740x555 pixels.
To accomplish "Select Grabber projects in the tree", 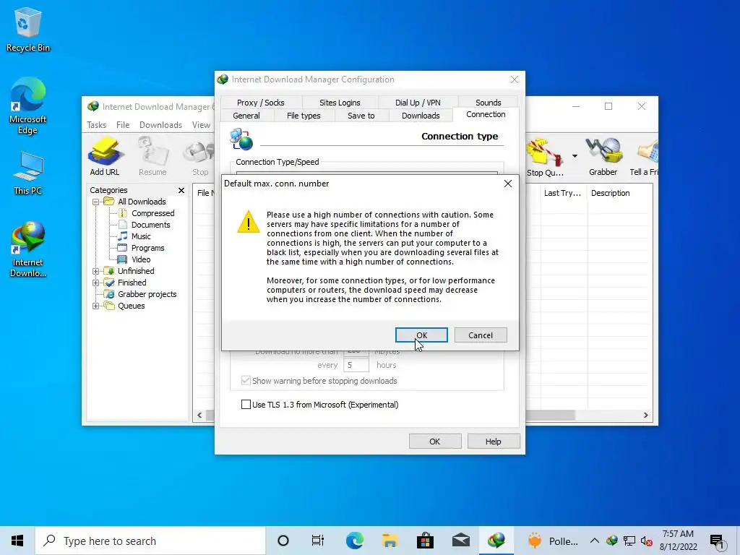I will 147,294.
